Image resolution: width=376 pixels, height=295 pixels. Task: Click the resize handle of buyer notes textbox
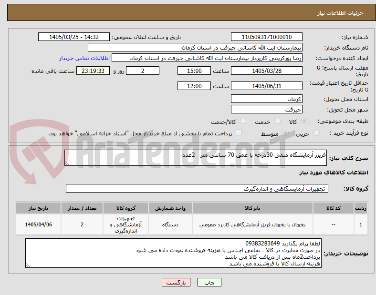coord(28,265)
